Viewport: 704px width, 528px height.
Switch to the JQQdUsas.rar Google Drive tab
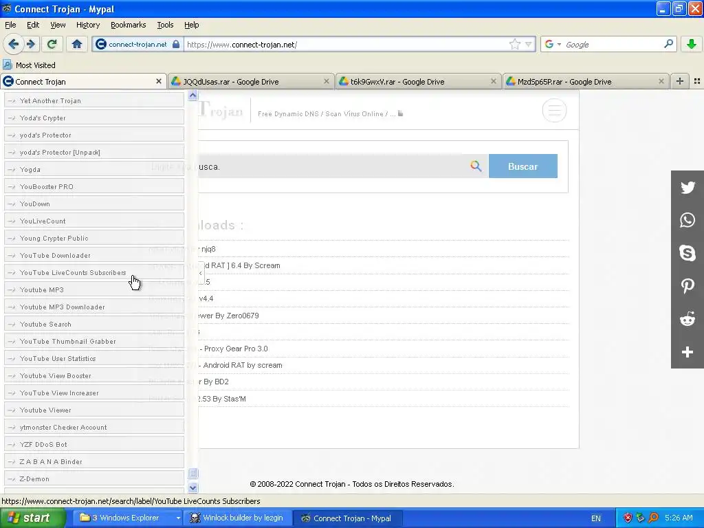[251, 81]
